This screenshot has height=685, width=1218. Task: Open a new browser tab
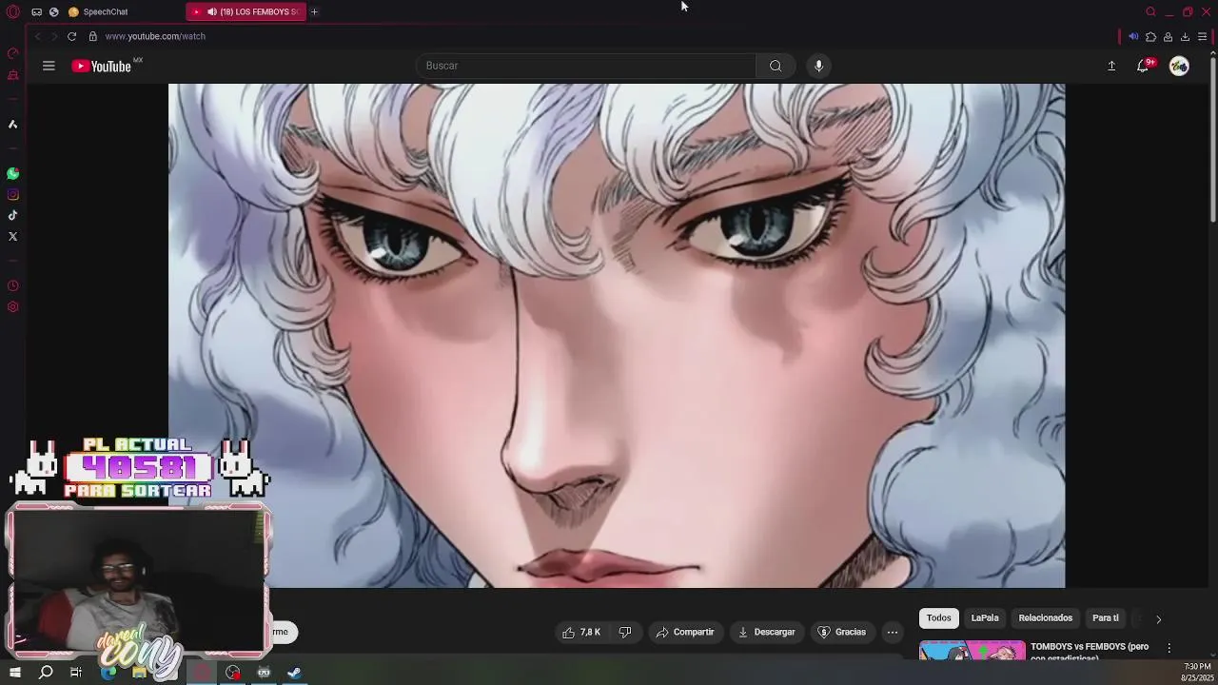(314, 12)
